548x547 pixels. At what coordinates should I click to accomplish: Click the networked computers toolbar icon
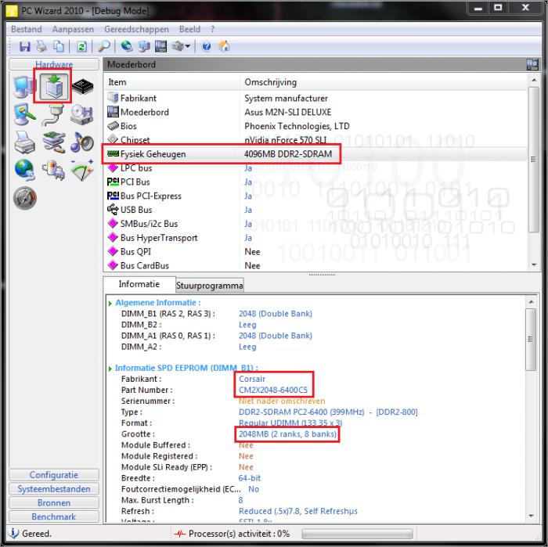(143, 46)
